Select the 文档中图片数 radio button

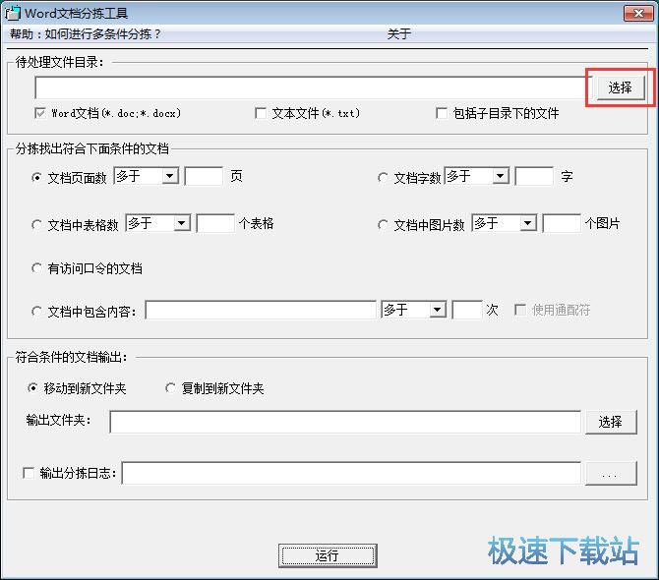coord(383,225)
